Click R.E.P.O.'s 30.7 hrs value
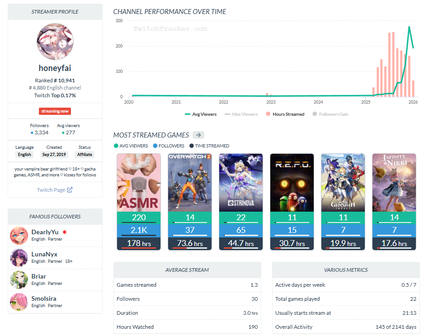This screenshot has width=424, height=336. coord(292,243)
